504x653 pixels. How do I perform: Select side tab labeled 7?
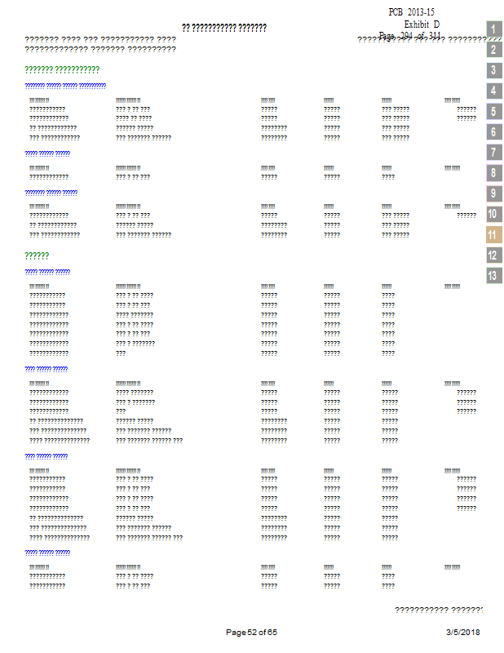(x=493, y=153)
